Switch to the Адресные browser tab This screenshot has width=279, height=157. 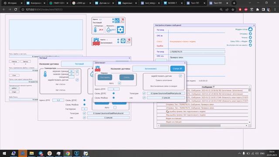[x=127, y=3]
